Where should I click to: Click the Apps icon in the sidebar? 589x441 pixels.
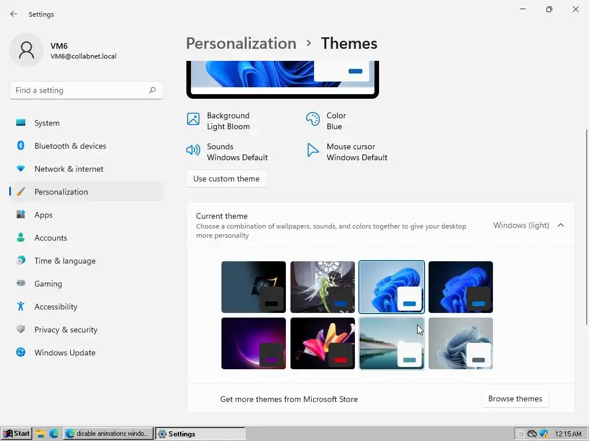point(21,215)
